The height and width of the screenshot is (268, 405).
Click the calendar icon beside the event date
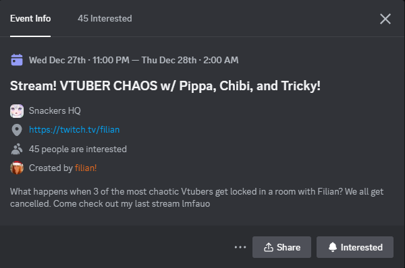coord(17,60)
